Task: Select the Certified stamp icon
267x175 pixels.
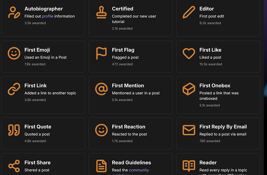Action: [101, 12]
